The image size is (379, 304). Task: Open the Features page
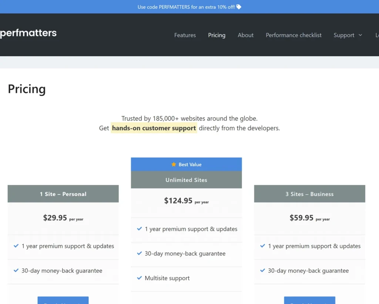point(185,35)
